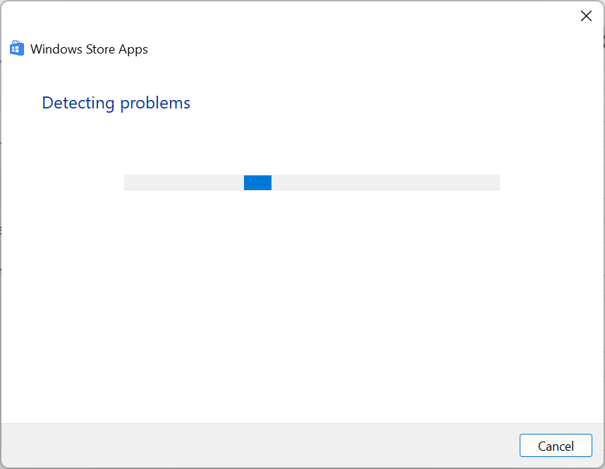Select the Microsoft Store shopping bag logo

pos(17,49)
